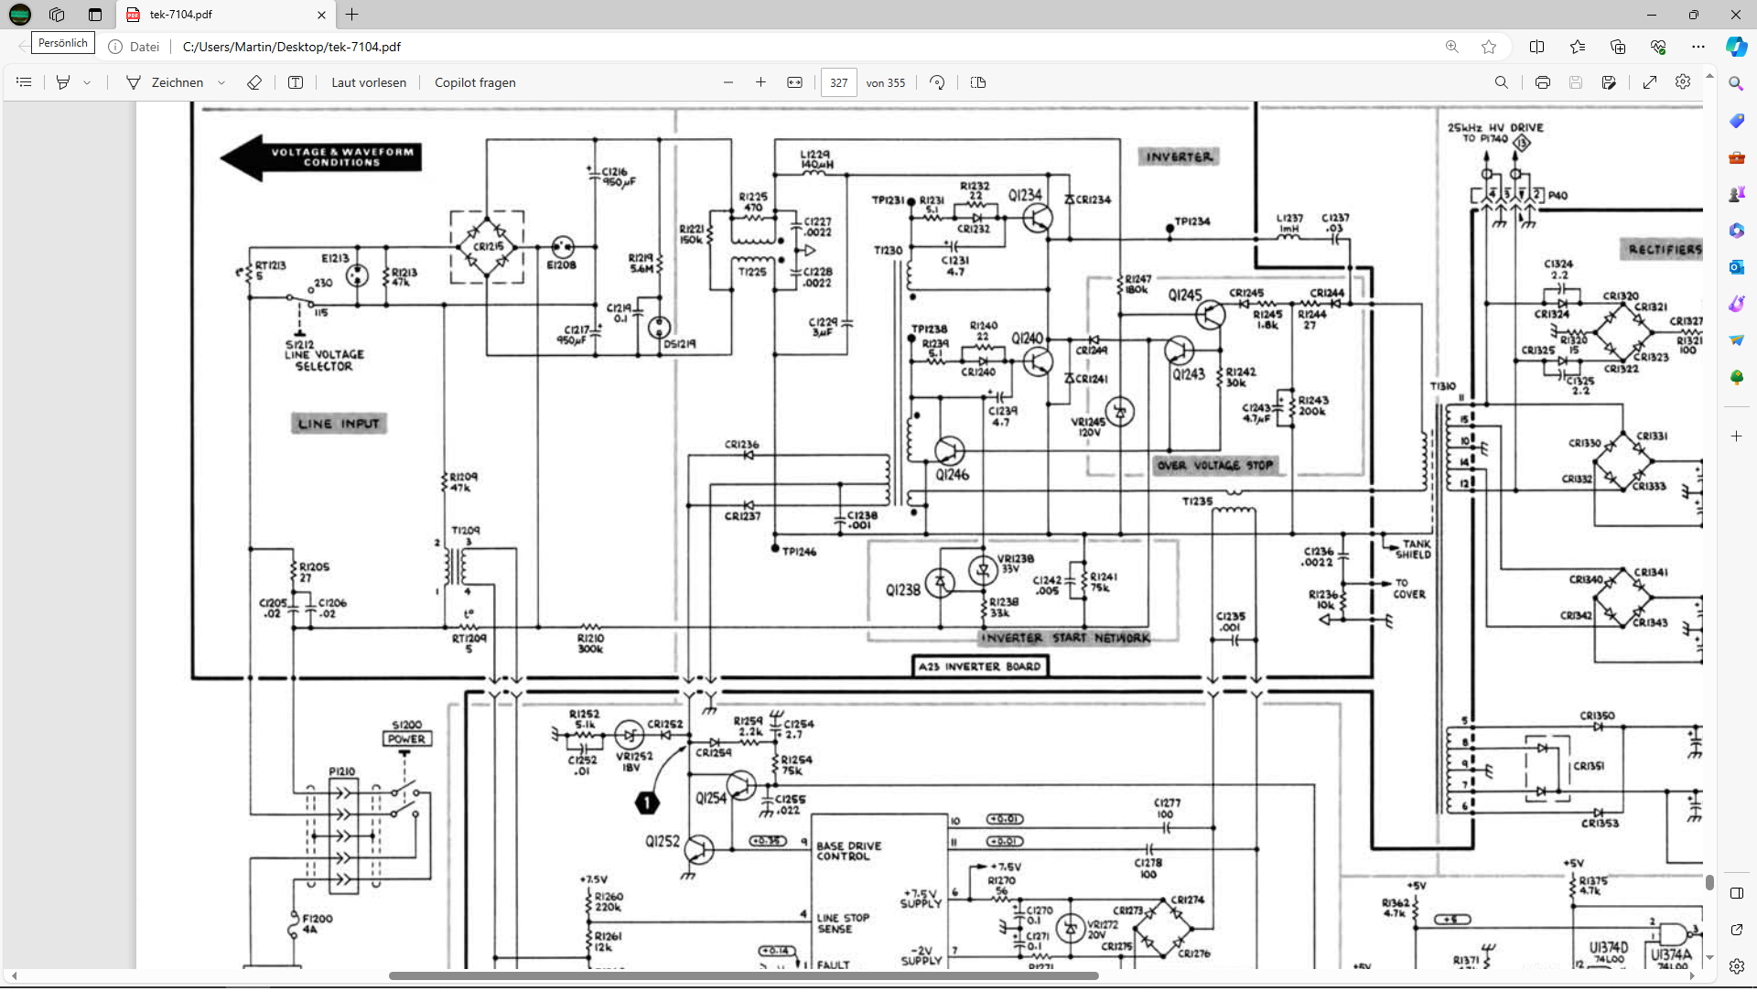Screen dimensions: 1757x1002
Task: Click vertical scrollbar thumb
Action: 1709,882
